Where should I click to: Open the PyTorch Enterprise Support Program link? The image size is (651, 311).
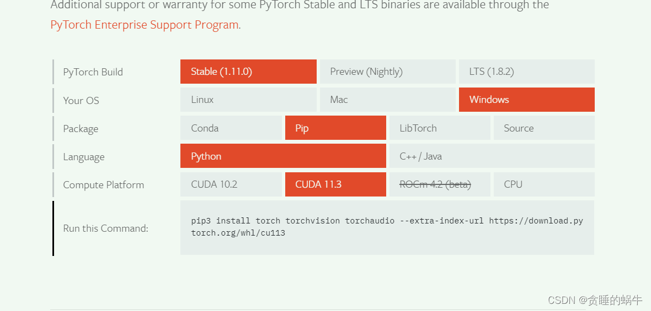click(x=145, y=25)
